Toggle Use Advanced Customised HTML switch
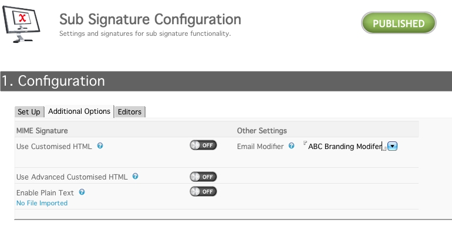The height and width of the screenshot is (230, 452). tap(203, 177)
